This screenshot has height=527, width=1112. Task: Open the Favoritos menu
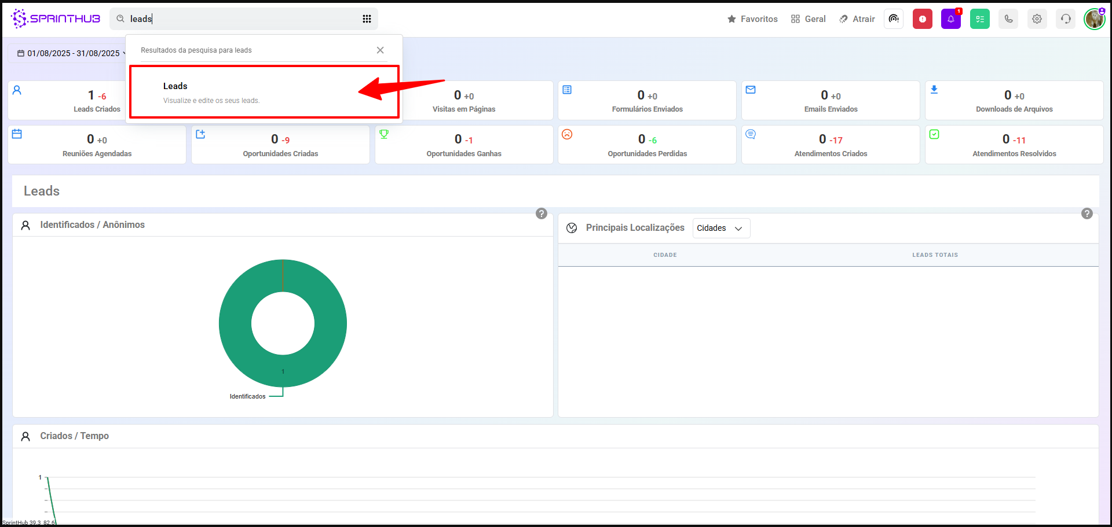[x=752, y=19]
